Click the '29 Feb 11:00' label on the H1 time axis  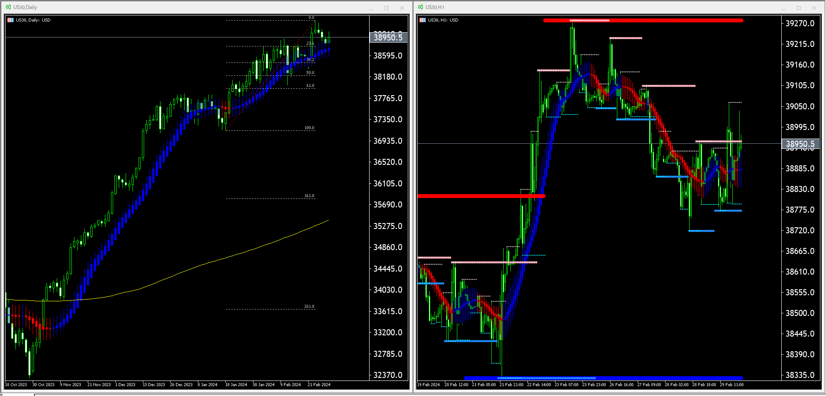tap(731, 385)
